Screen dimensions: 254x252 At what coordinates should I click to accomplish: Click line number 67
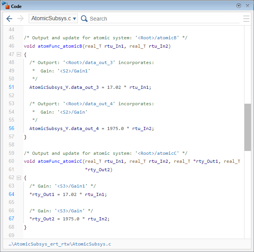coord(11,218)
